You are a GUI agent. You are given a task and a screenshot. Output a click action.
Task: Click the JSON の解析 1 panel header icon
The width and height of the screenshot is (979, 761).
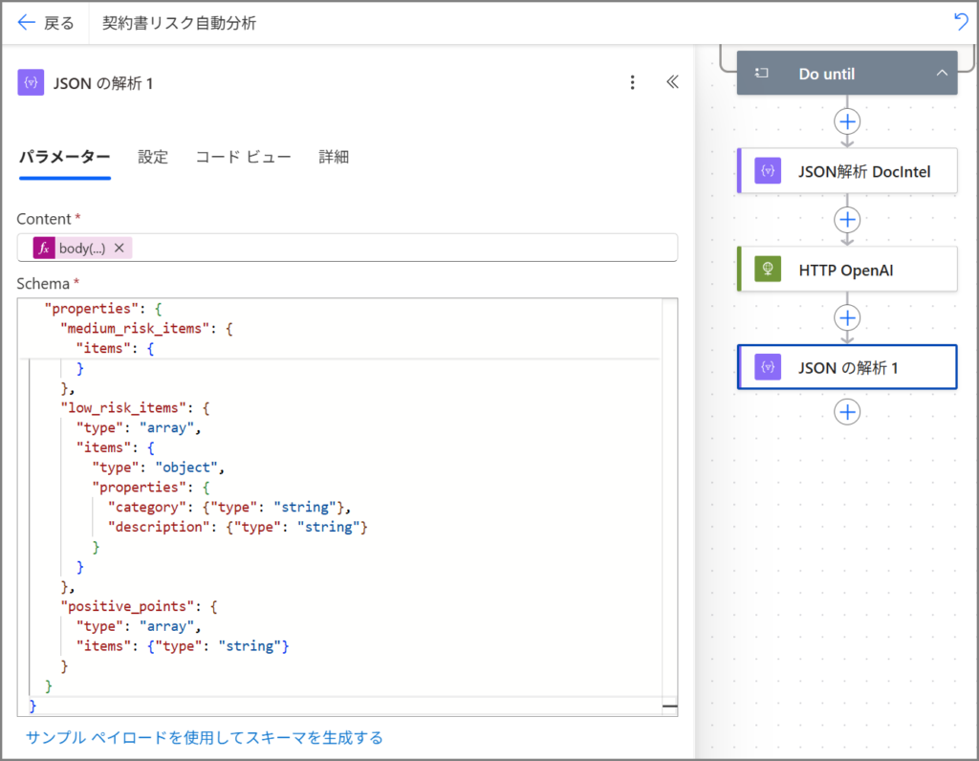31,83
